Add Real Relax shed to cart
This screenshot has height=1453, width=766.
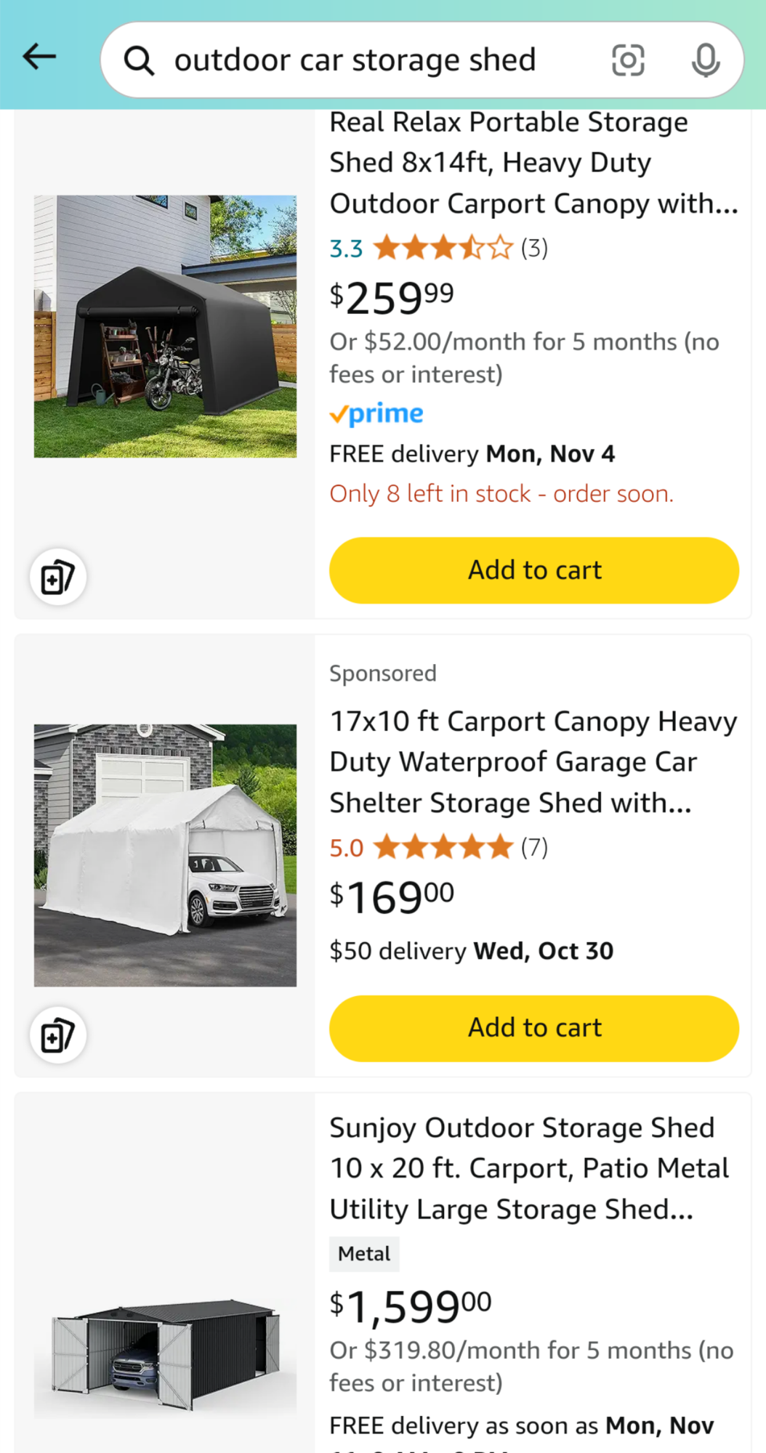point(534,570)
